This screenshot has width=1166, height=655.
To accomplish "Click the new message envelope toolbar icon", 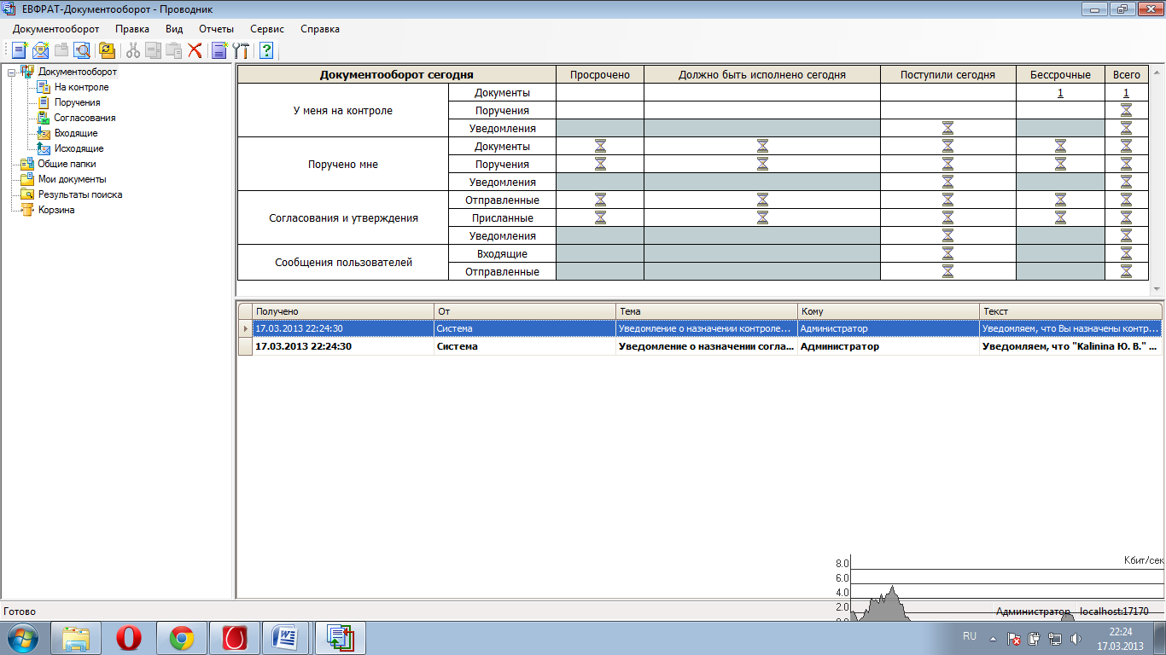I will (41, 50).
